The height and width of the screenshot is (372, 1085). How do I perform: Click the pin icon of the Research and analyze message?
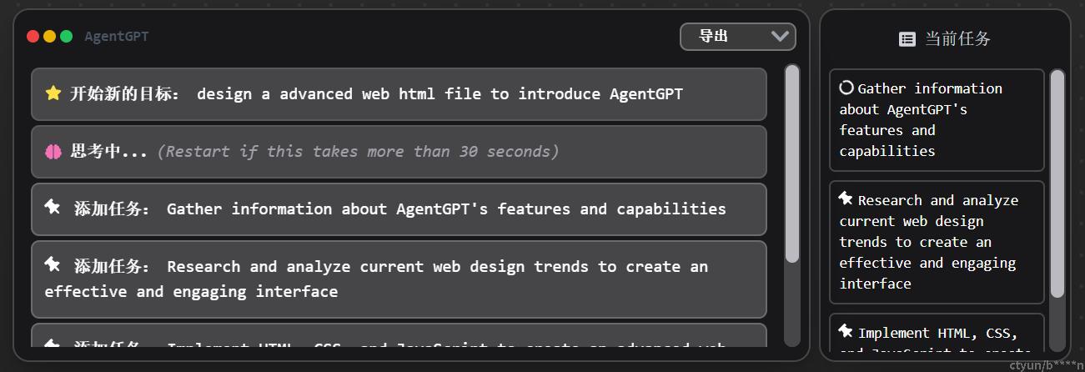tap(53, 264)
